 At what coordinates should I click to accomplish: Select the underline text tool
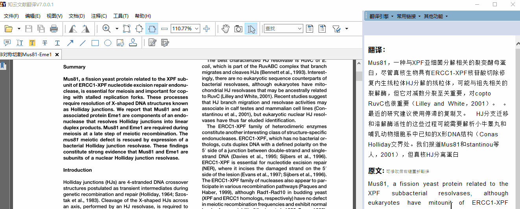point(57,43)
